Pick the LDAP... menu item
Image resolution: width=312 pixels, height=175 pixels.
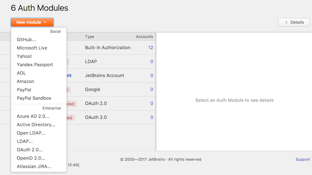(25, 141)
